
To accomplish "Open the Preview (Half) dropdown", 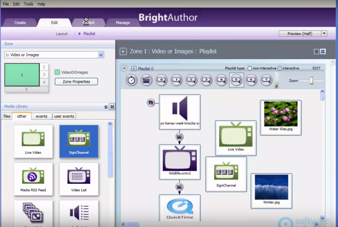I will (x=324, y=33).
